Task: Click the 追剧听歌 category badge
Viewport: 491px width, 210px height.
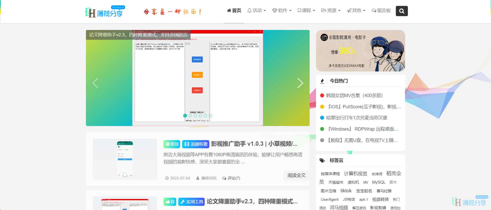Action: [x=196, y=144]
